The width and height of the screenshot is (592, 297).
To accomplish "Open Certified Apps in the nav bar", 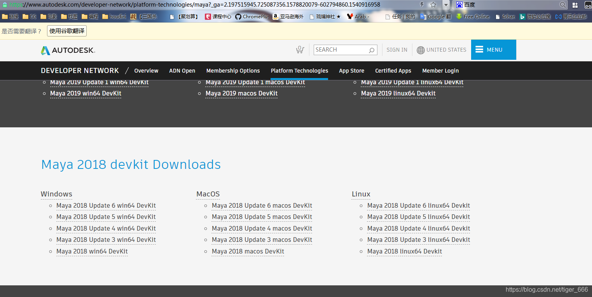I will point(393,71).
